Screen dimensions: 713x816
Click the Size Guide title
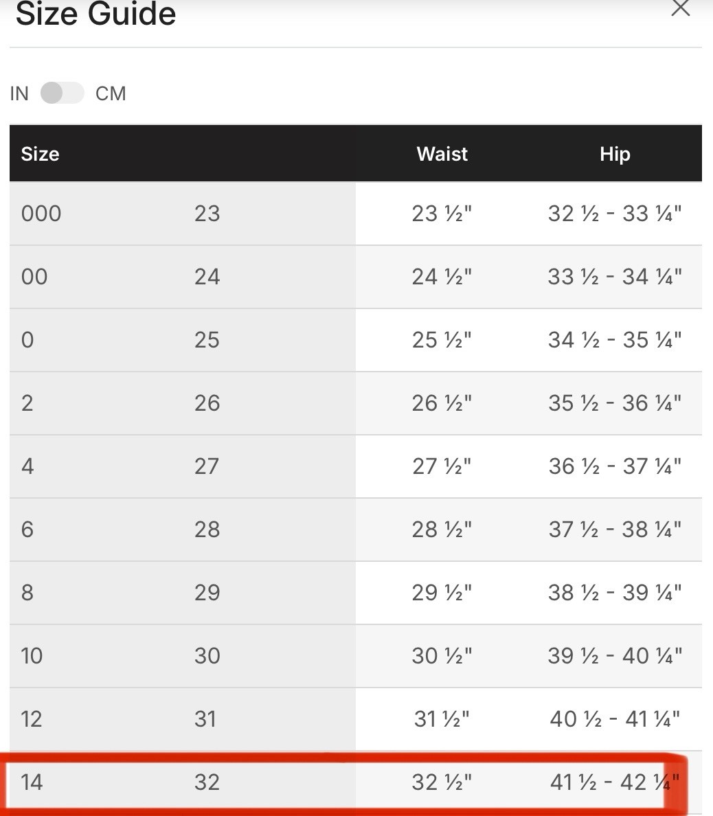[x=95, y=14]
